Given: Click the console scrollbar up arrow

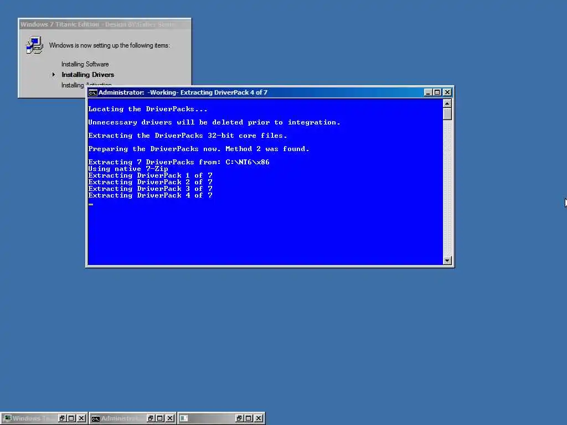Looking at the screenshot, I should [447, 103].
